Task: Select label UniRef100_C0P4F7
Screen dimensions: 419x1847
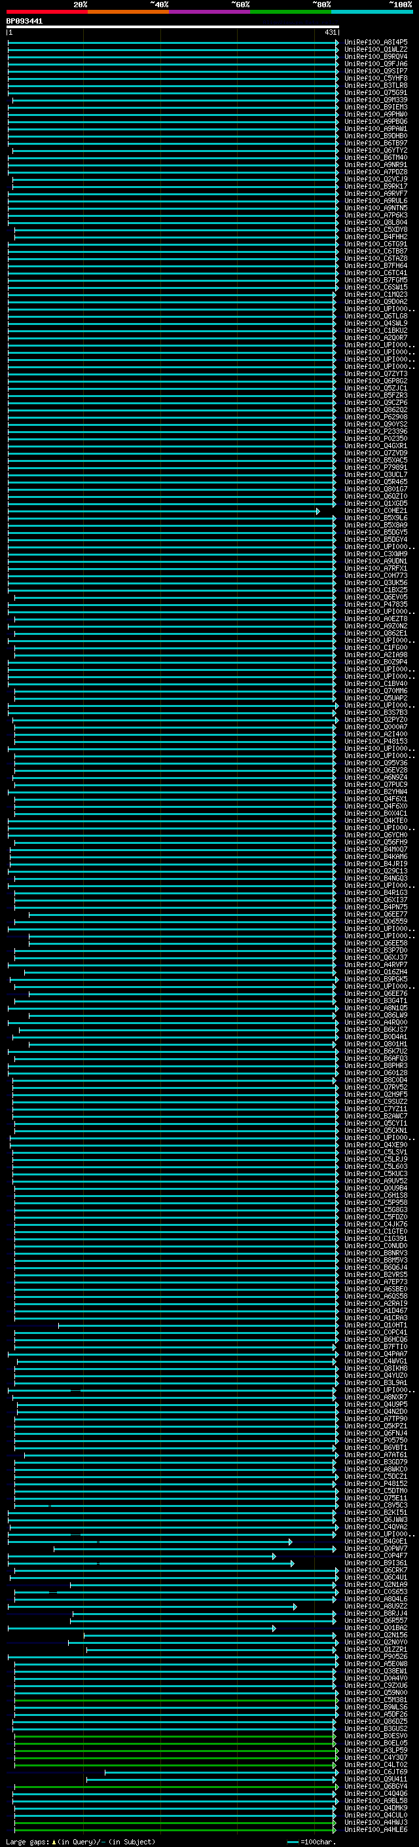Action: 375,1557
